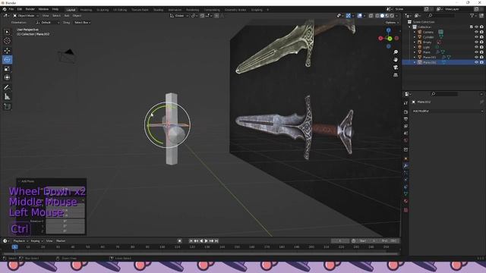
Task: Click the viewport zoom magnifier icon
Action: point(396,52)
